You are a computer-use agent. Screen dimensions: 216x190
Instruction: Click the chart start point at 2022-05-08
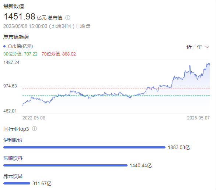(x=23, y=105)
